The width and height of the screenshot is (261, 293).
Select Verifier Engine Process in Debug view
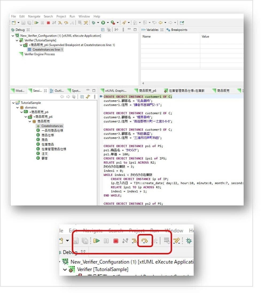[x=37, y=54]
